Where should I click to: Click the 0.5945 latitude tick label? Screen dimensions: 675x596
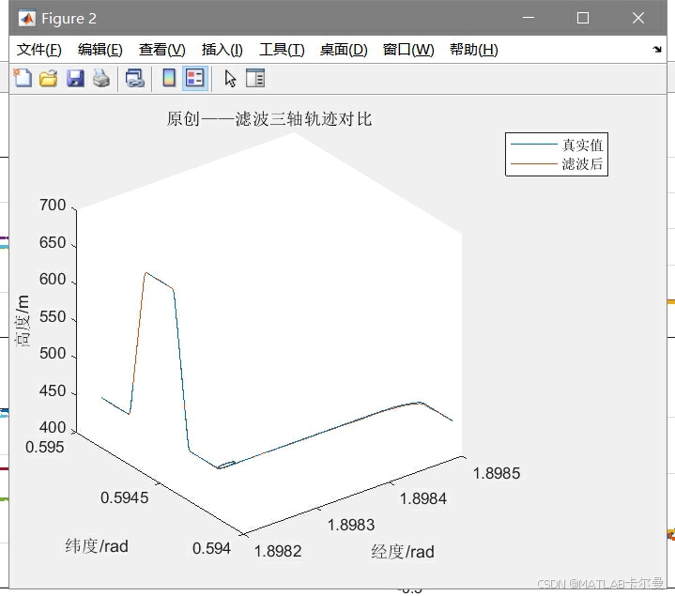(x=125, y=497)
